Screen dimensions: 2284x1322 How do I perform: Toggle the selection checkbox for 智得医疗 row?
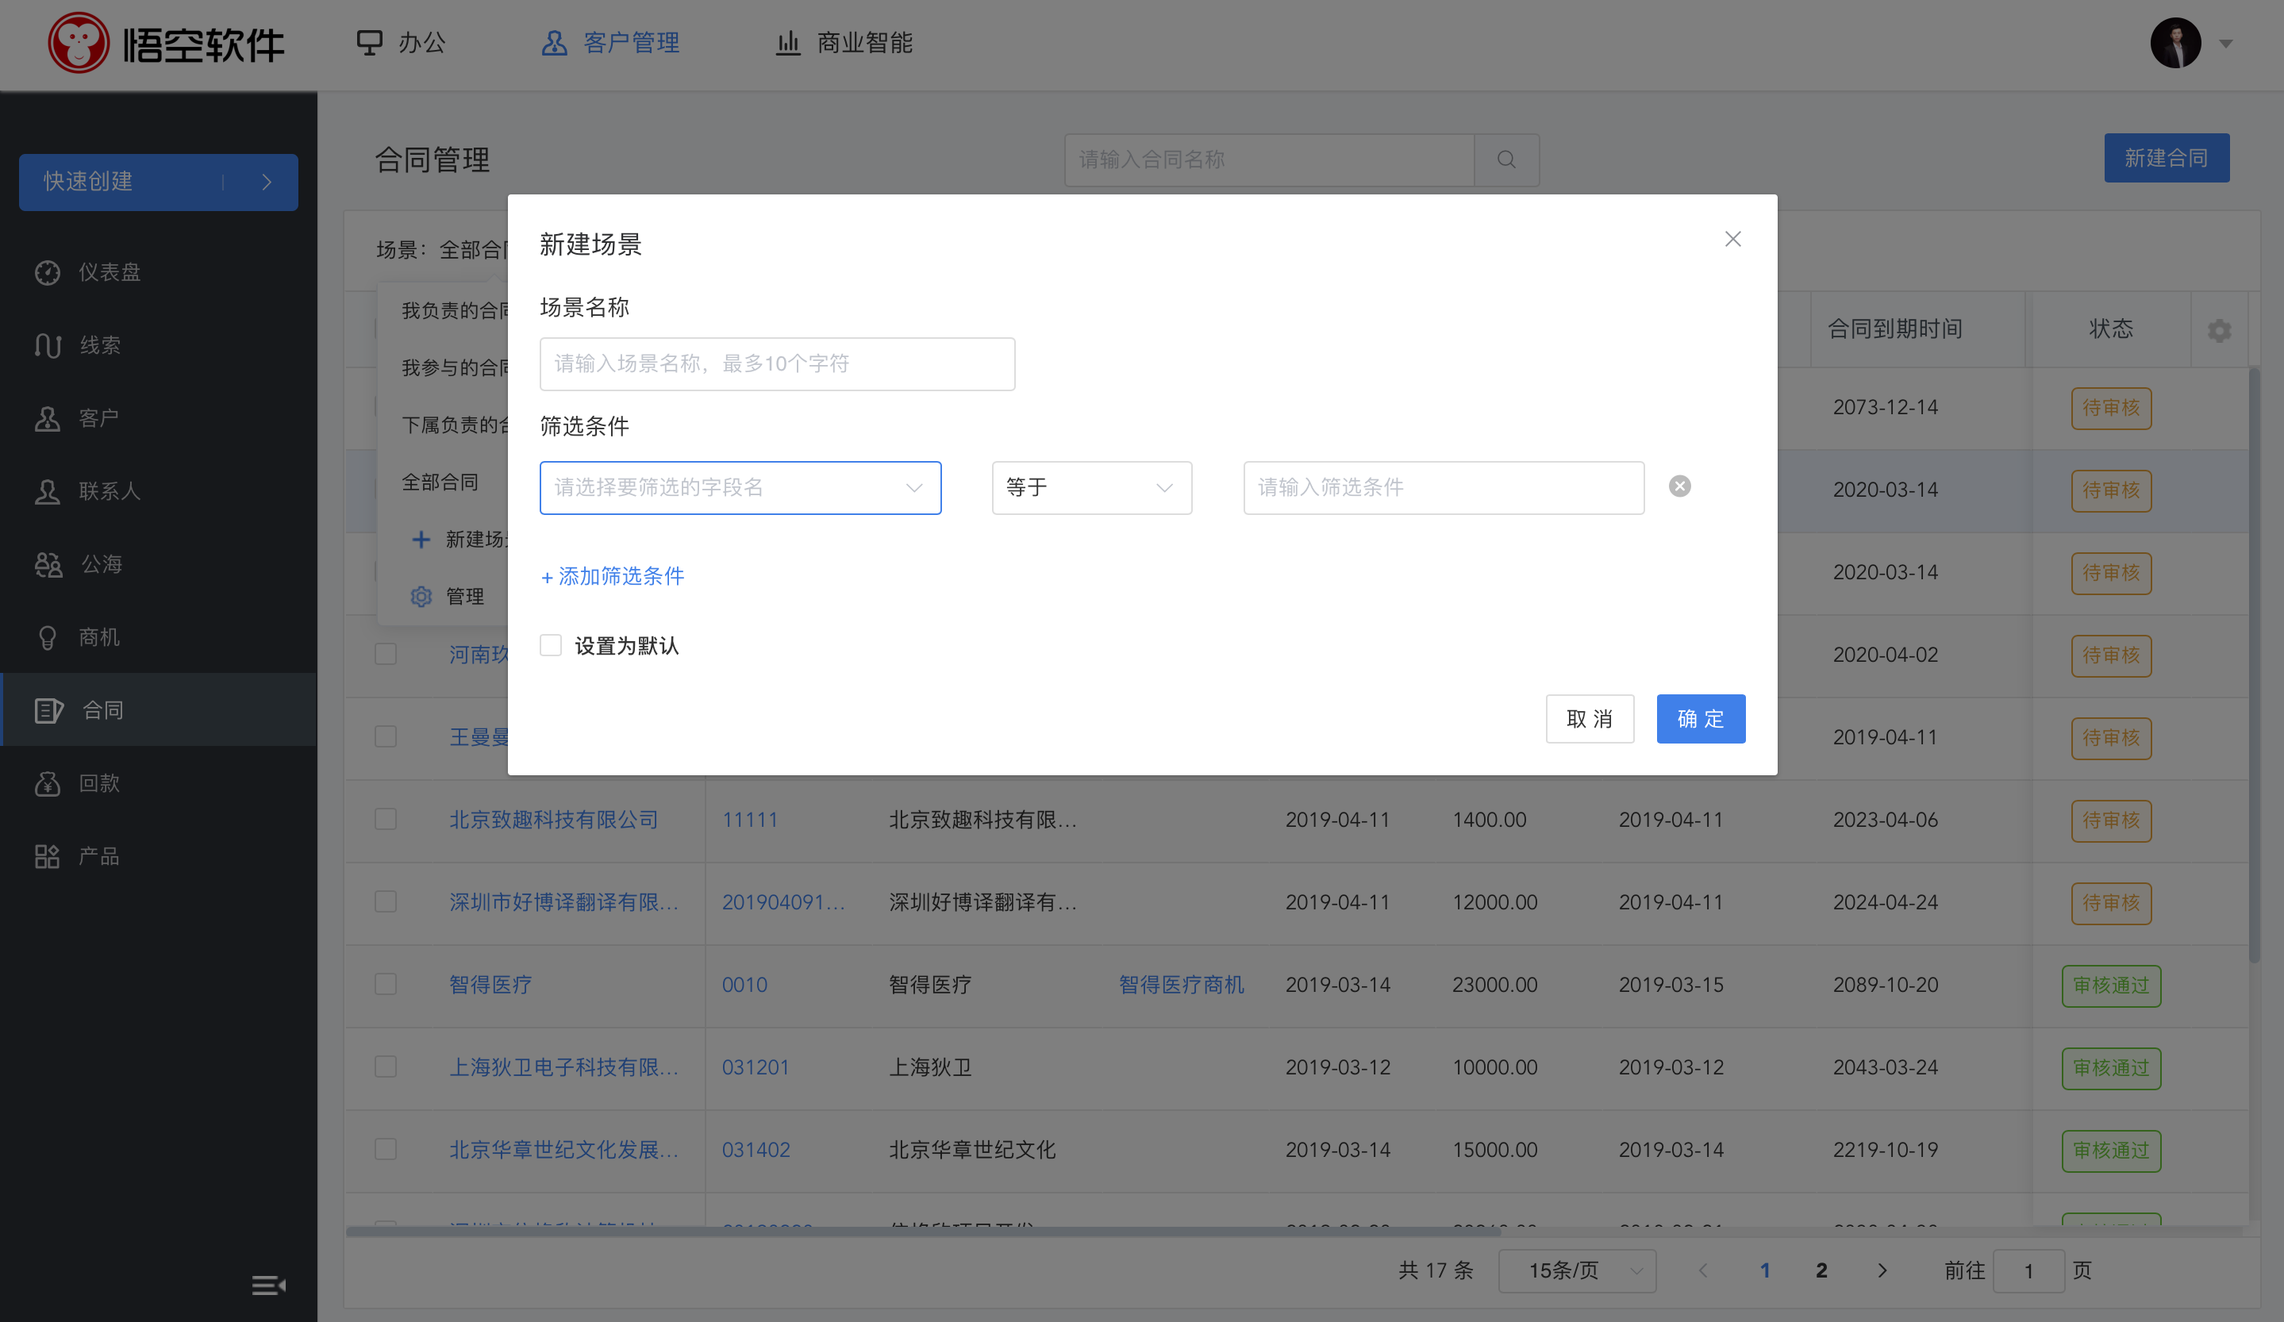tap(387, 984)
